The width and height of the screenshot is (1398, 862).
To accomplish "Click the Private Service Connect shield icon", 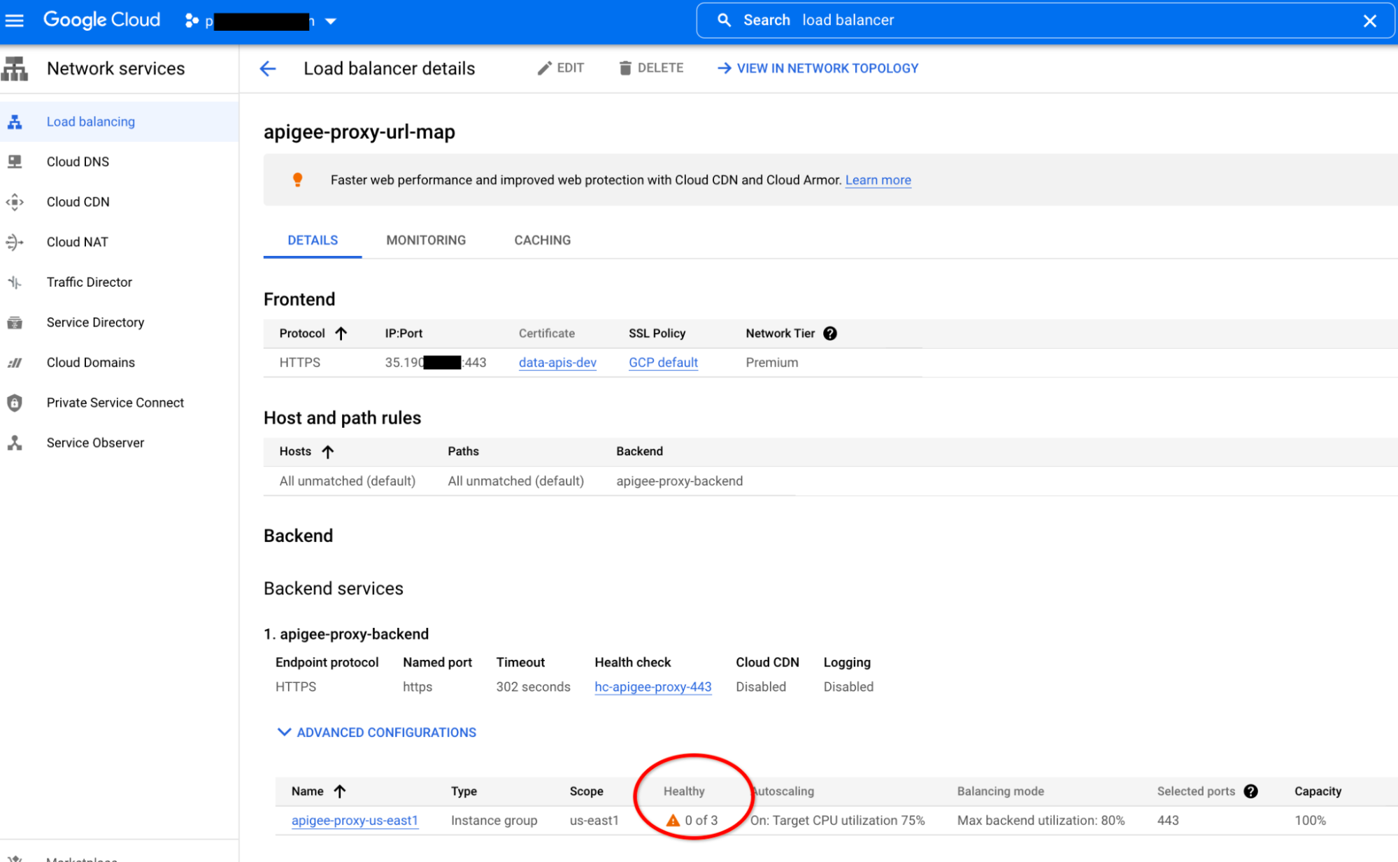I will coord(15,403).
